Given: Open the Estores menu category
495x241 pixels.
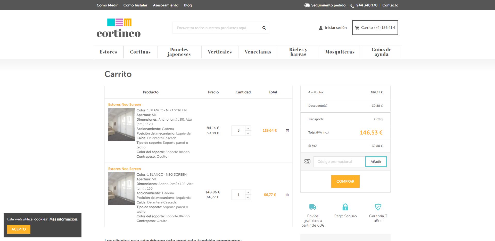Looking at the screenshot, I should 108,52.
